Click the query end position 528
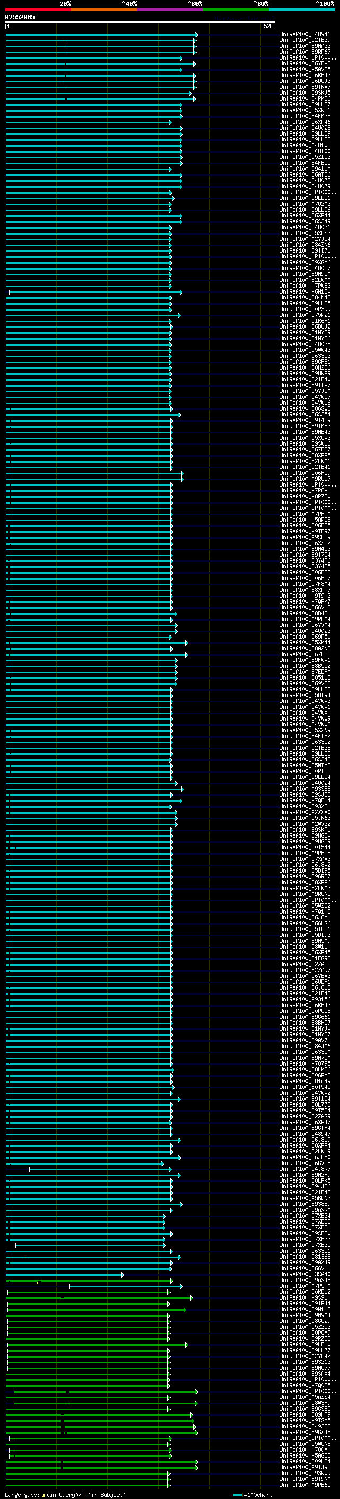The height and width of the screenshot is (1499, 340). coord(268,26)
